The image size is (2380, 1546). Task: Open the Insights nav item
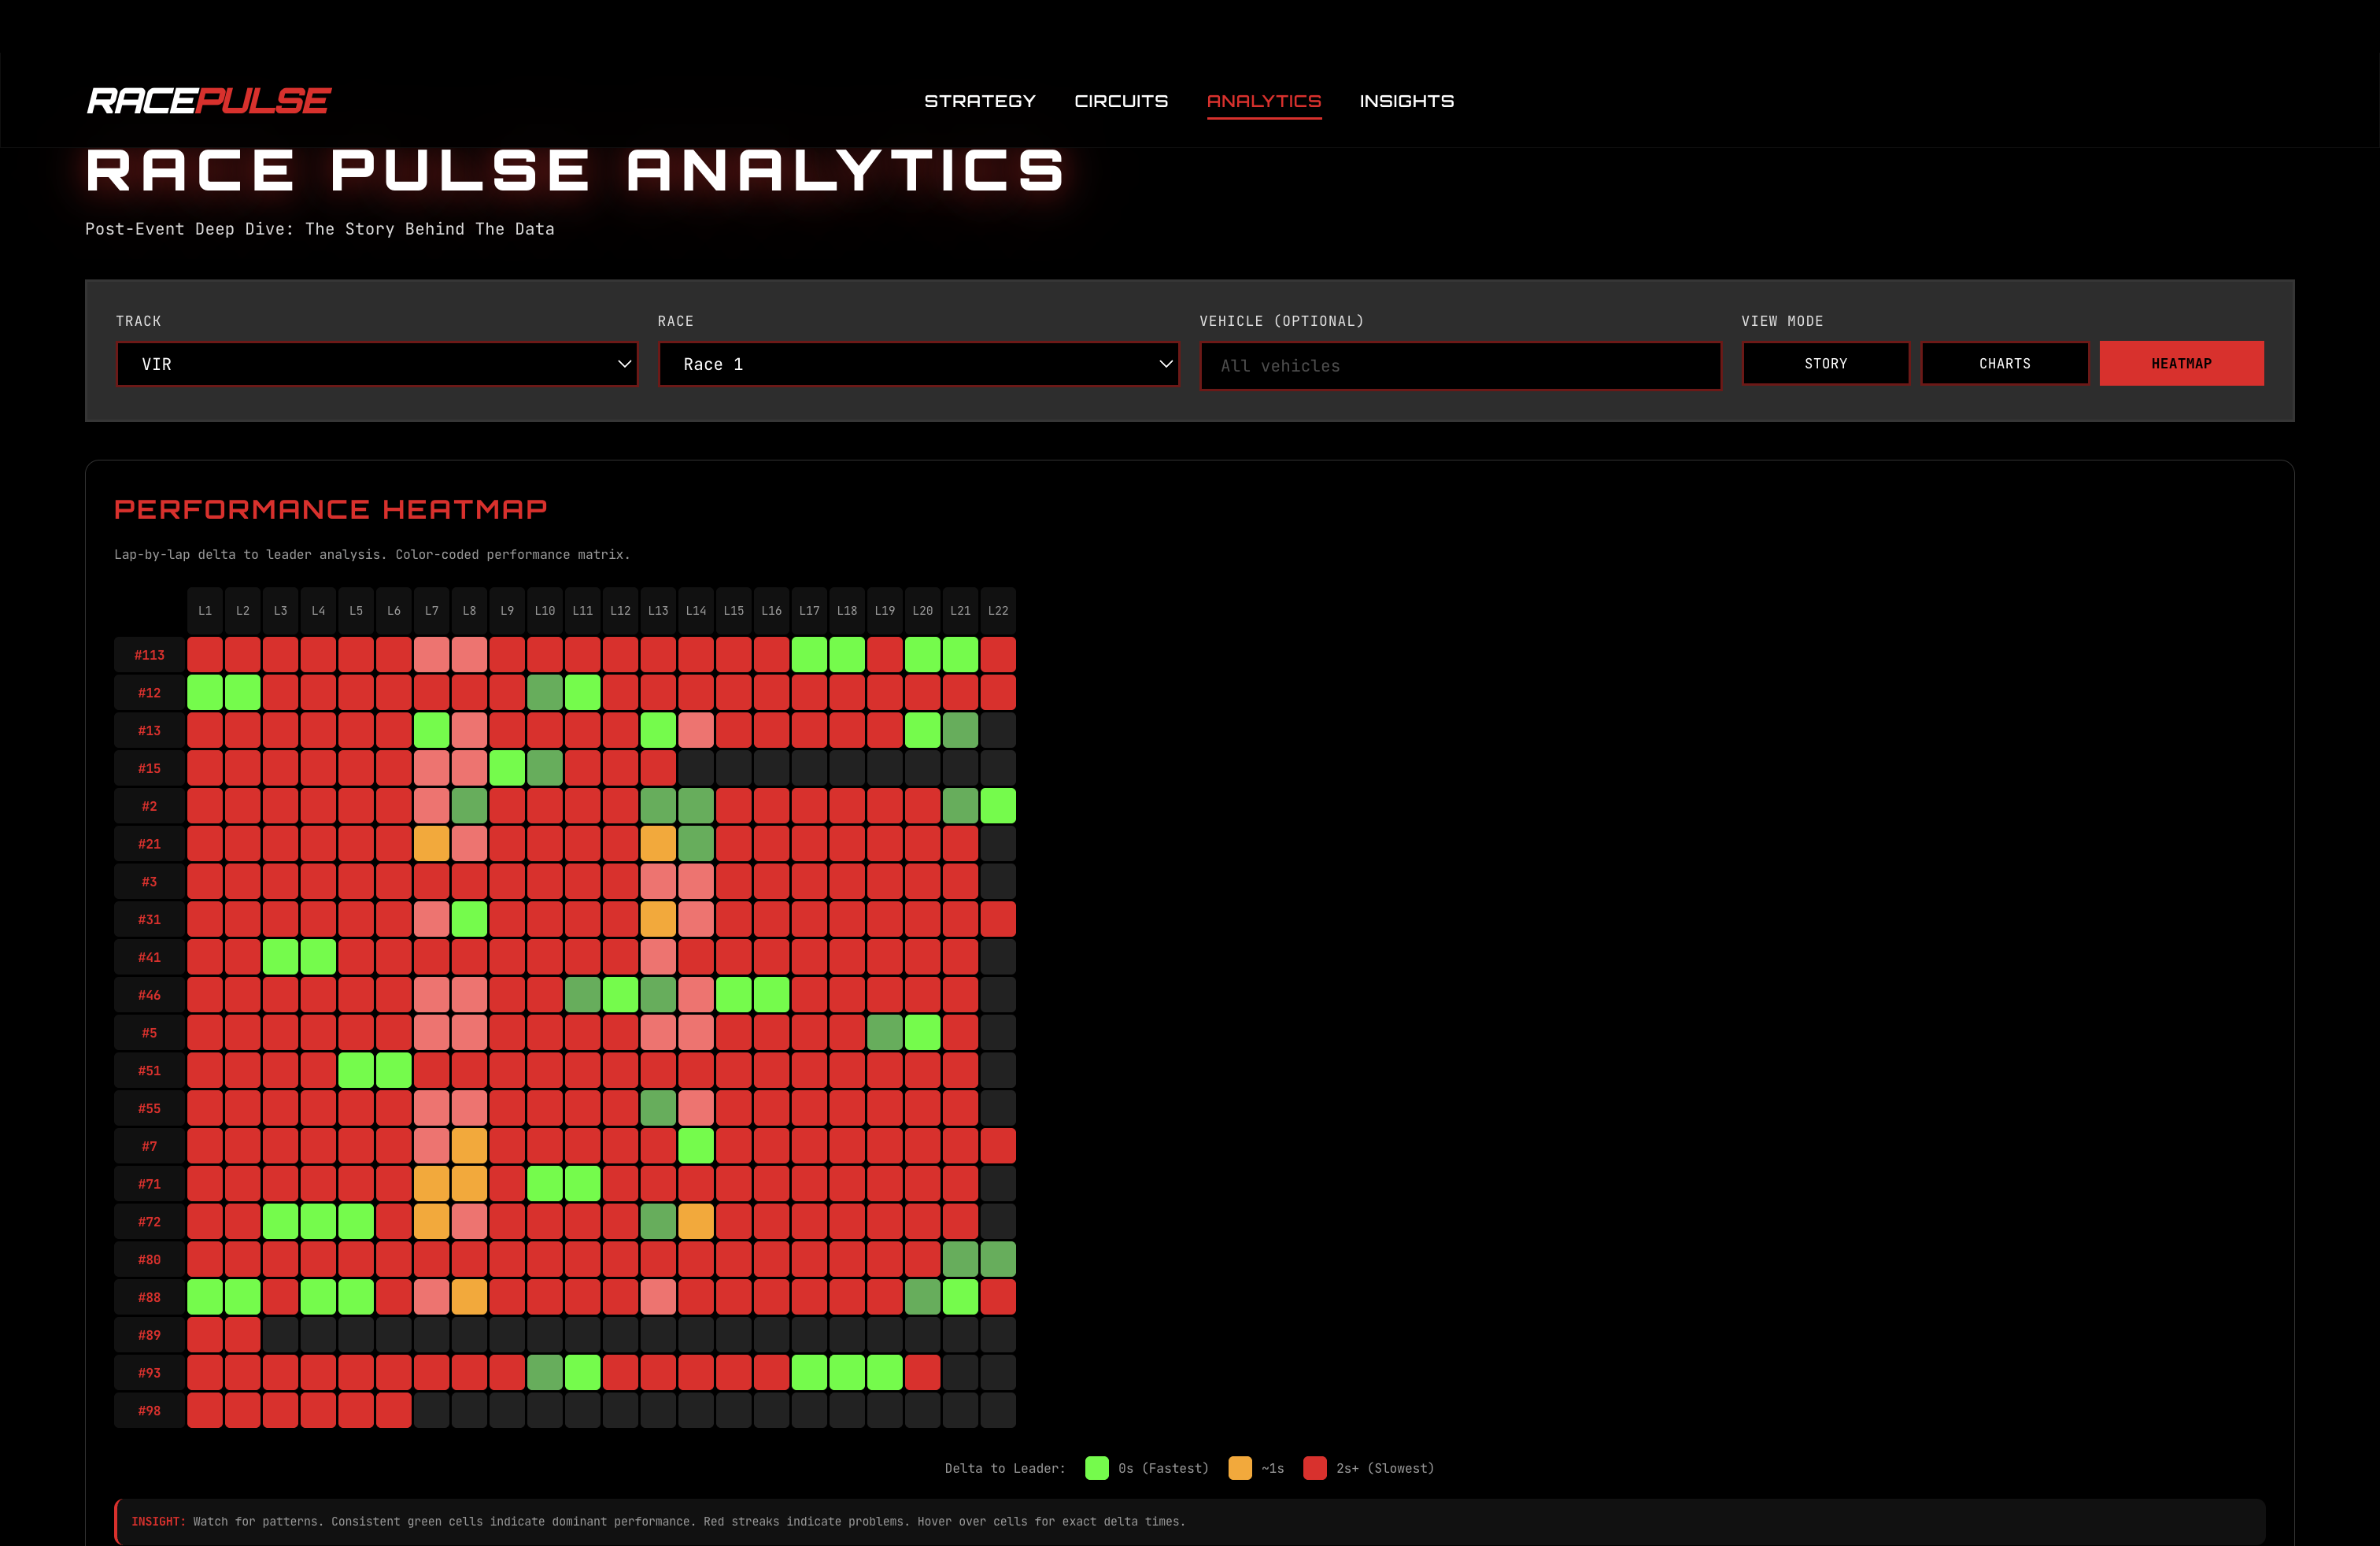[x=1406, y=101]
